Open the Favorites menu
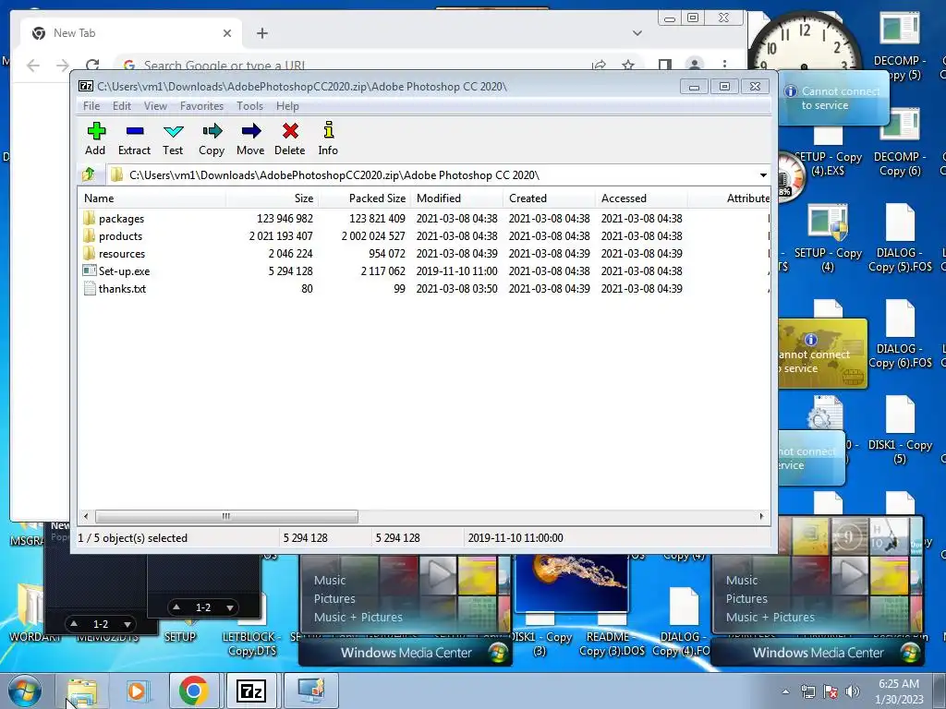The height and width of the screenshot is (709, 946). tap(202, 106)
